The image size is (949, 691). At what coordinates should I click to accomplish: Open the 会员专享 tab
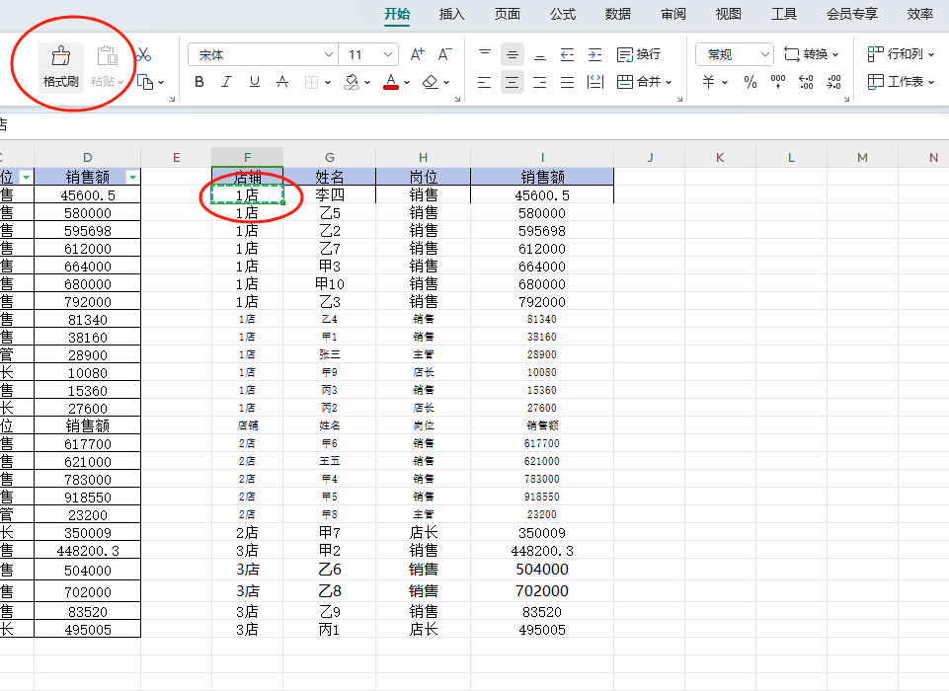pyautogui.click(x=852, y=14)
